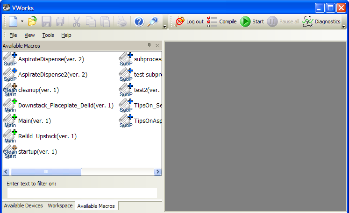Select the test subprocess macro icon

[x=126, y=74]
